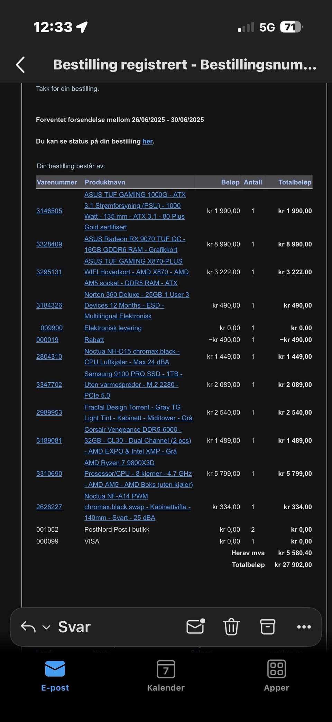This screenshot has width=332, height=722.
Task: Tap the reply arrow icon
Action: (x=28, y=627)
